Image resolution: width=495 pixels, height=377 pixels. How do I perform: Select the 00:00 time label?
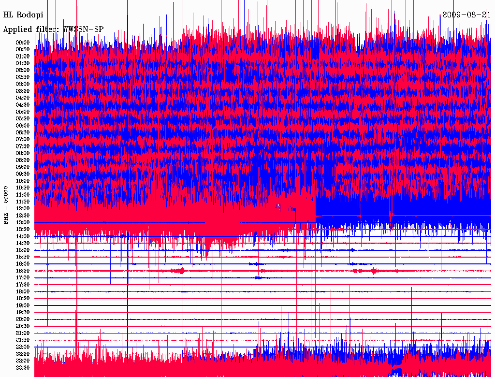pos(23,43)
